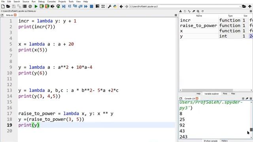Save the current file

(14, 6)
